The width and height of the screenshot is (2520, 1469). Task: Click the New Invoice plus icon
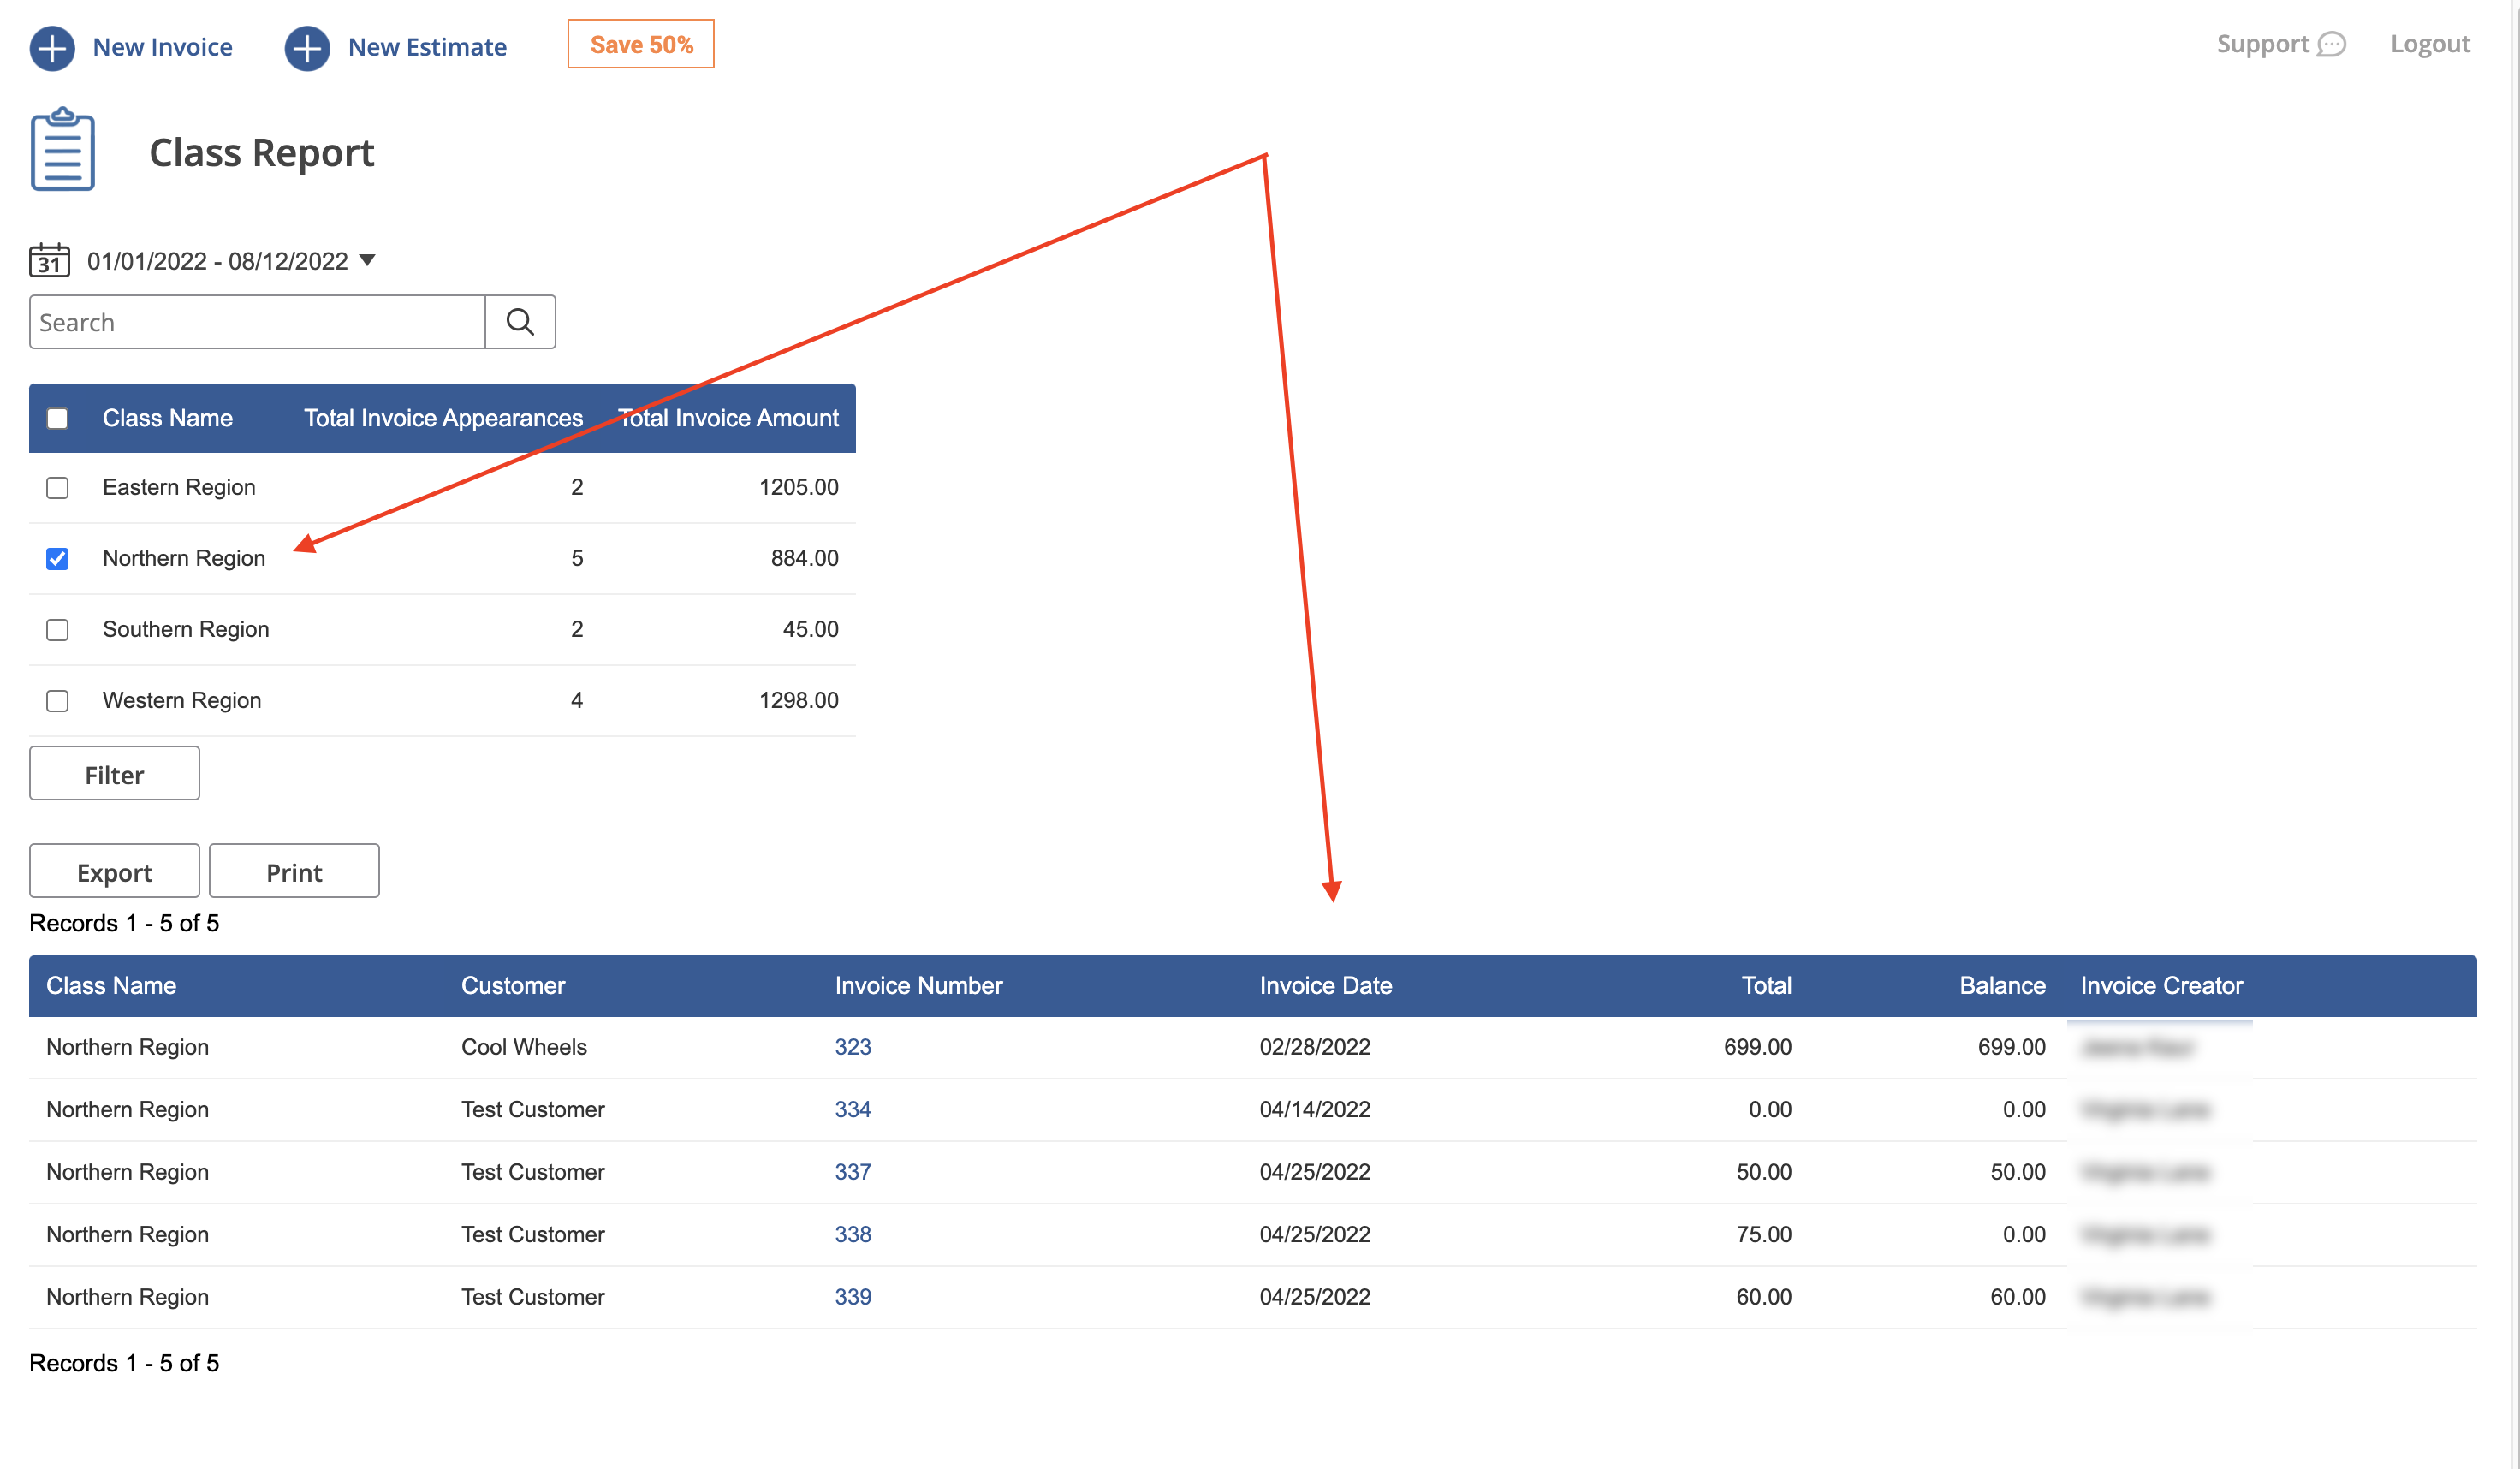pos(52,47)
